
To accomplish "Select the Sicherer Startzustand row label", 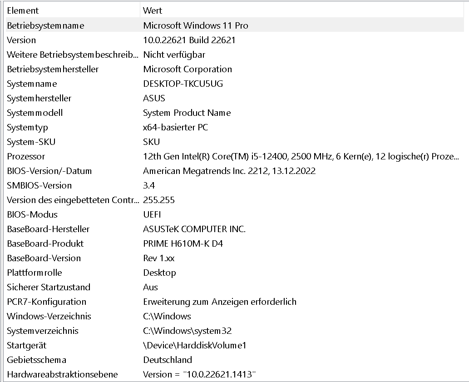I will pyautogui.click(x=49, y=287).
